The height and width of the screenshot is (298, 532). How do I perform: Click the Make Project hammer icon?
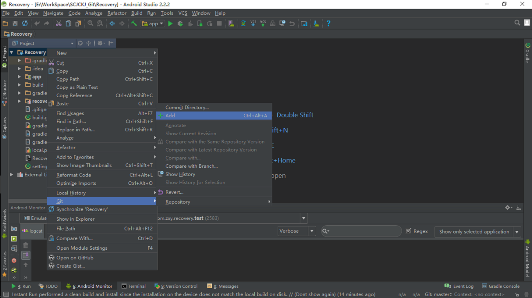pyautogui.click(x=134, y=23)
